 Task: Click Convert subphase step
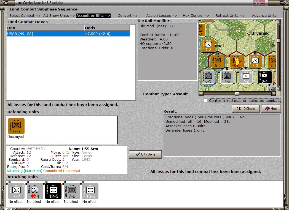coord(128,16)
